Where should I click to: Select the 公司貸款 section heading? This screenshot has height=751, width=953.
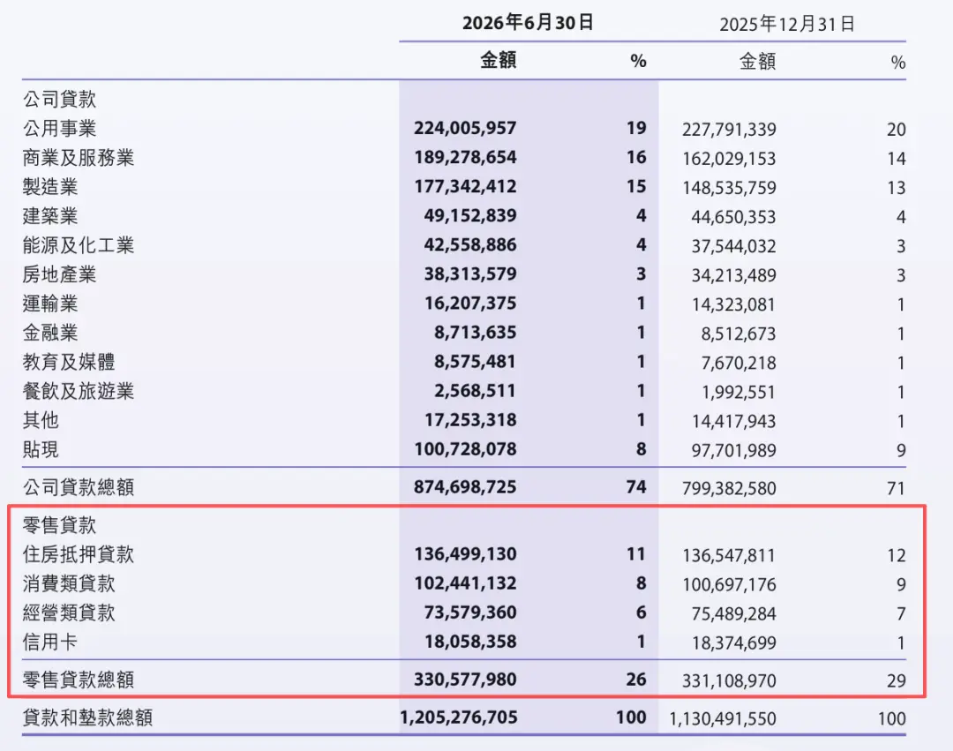pos(60,99)
